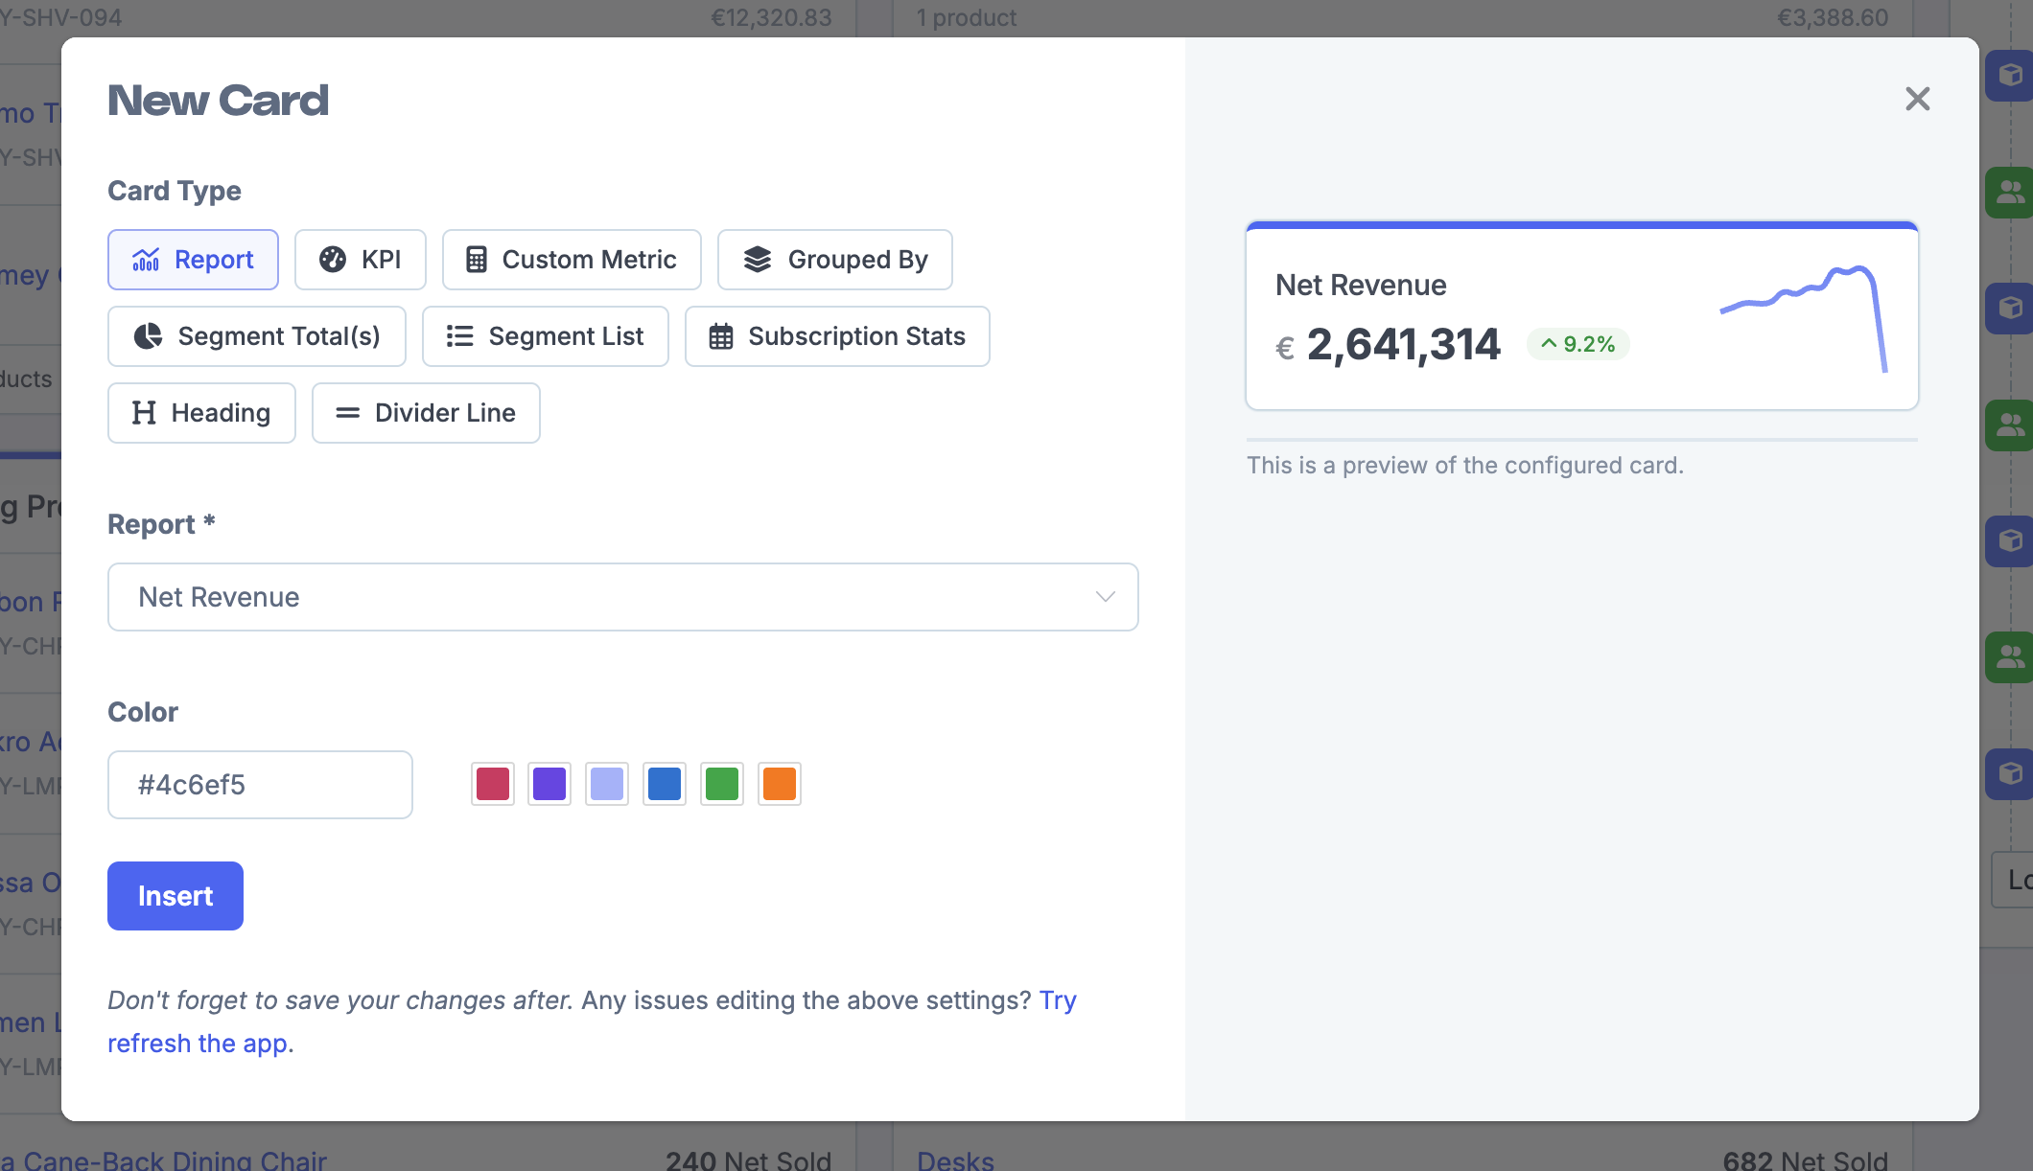Click the 9.2% trend badge in preview
The width and height of the screenshot is (2033, 1171).
(1578, 344)
